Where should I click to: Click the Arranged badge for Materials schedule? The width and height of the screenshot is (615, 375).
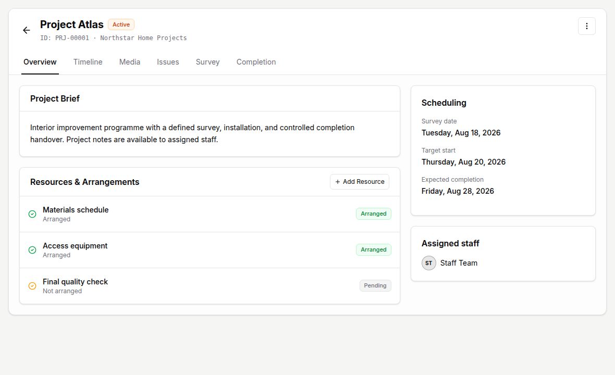(x=373, y=214)
